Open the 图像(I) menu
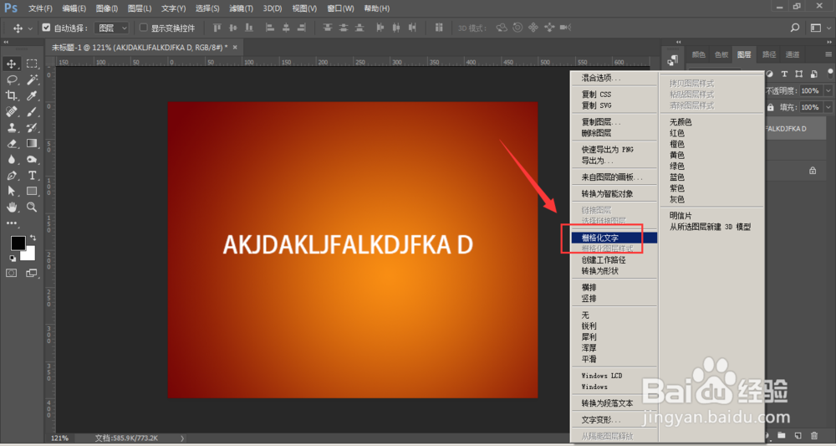 coord(107,8)
